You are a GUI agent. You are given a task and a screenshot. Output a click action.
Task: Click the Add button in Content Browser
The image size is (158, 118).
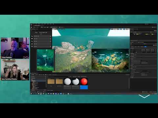click(x=33, y=75)
